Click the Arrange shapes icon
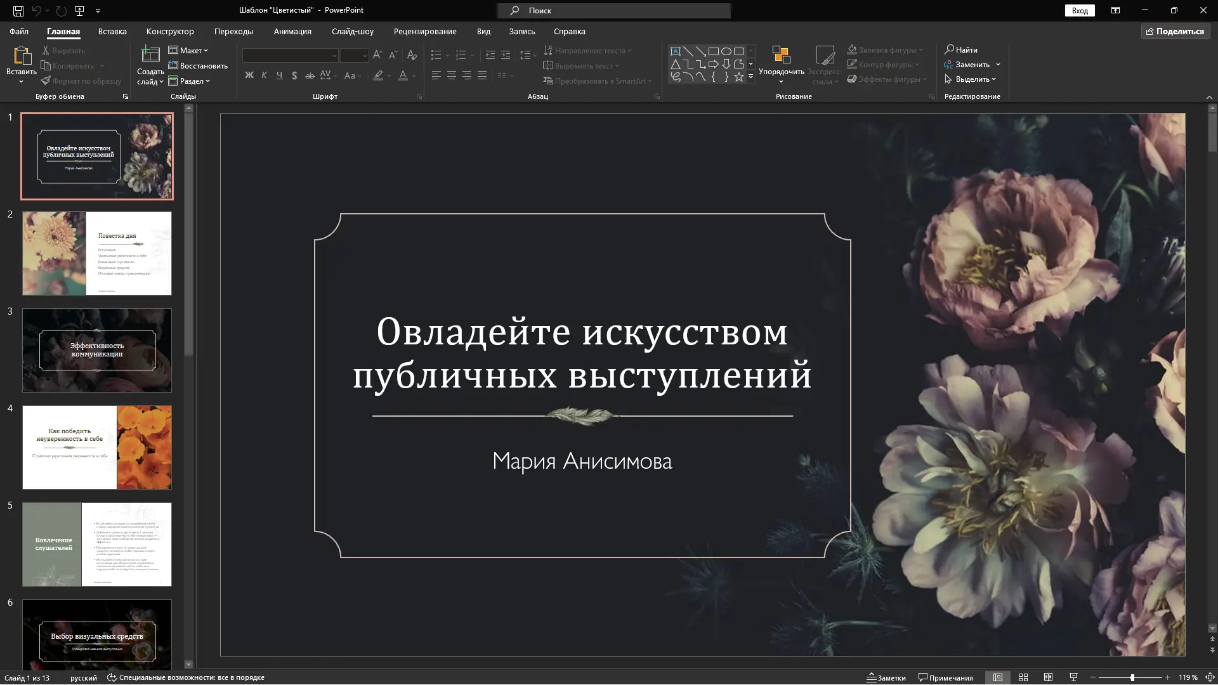The height and width of the screenshot is (685, 1218). point(781,56)
